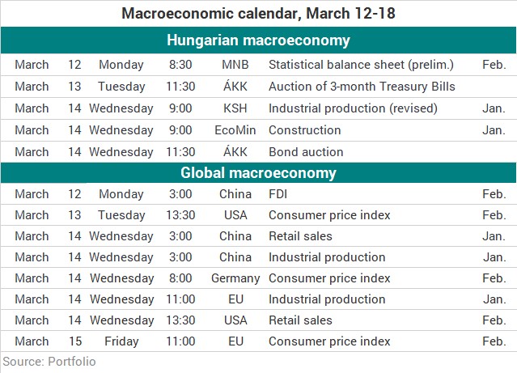Select China Retail sales entry
The width and height of the screenshot is (517, 373).
pos(258,236)
